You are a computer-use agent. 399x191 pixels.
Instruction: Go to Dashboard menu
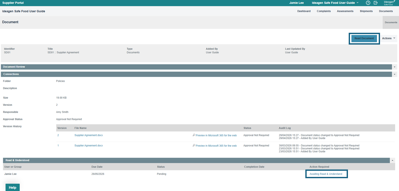[304, 11]
